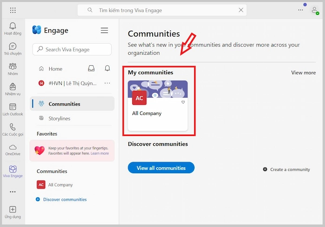
Task: Open the Engage inbox icon
Action: point(91,69)
